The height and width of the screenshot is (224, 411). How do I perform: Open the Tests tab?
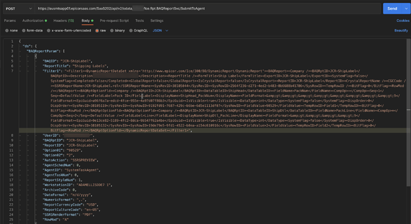tap(139, 21)
